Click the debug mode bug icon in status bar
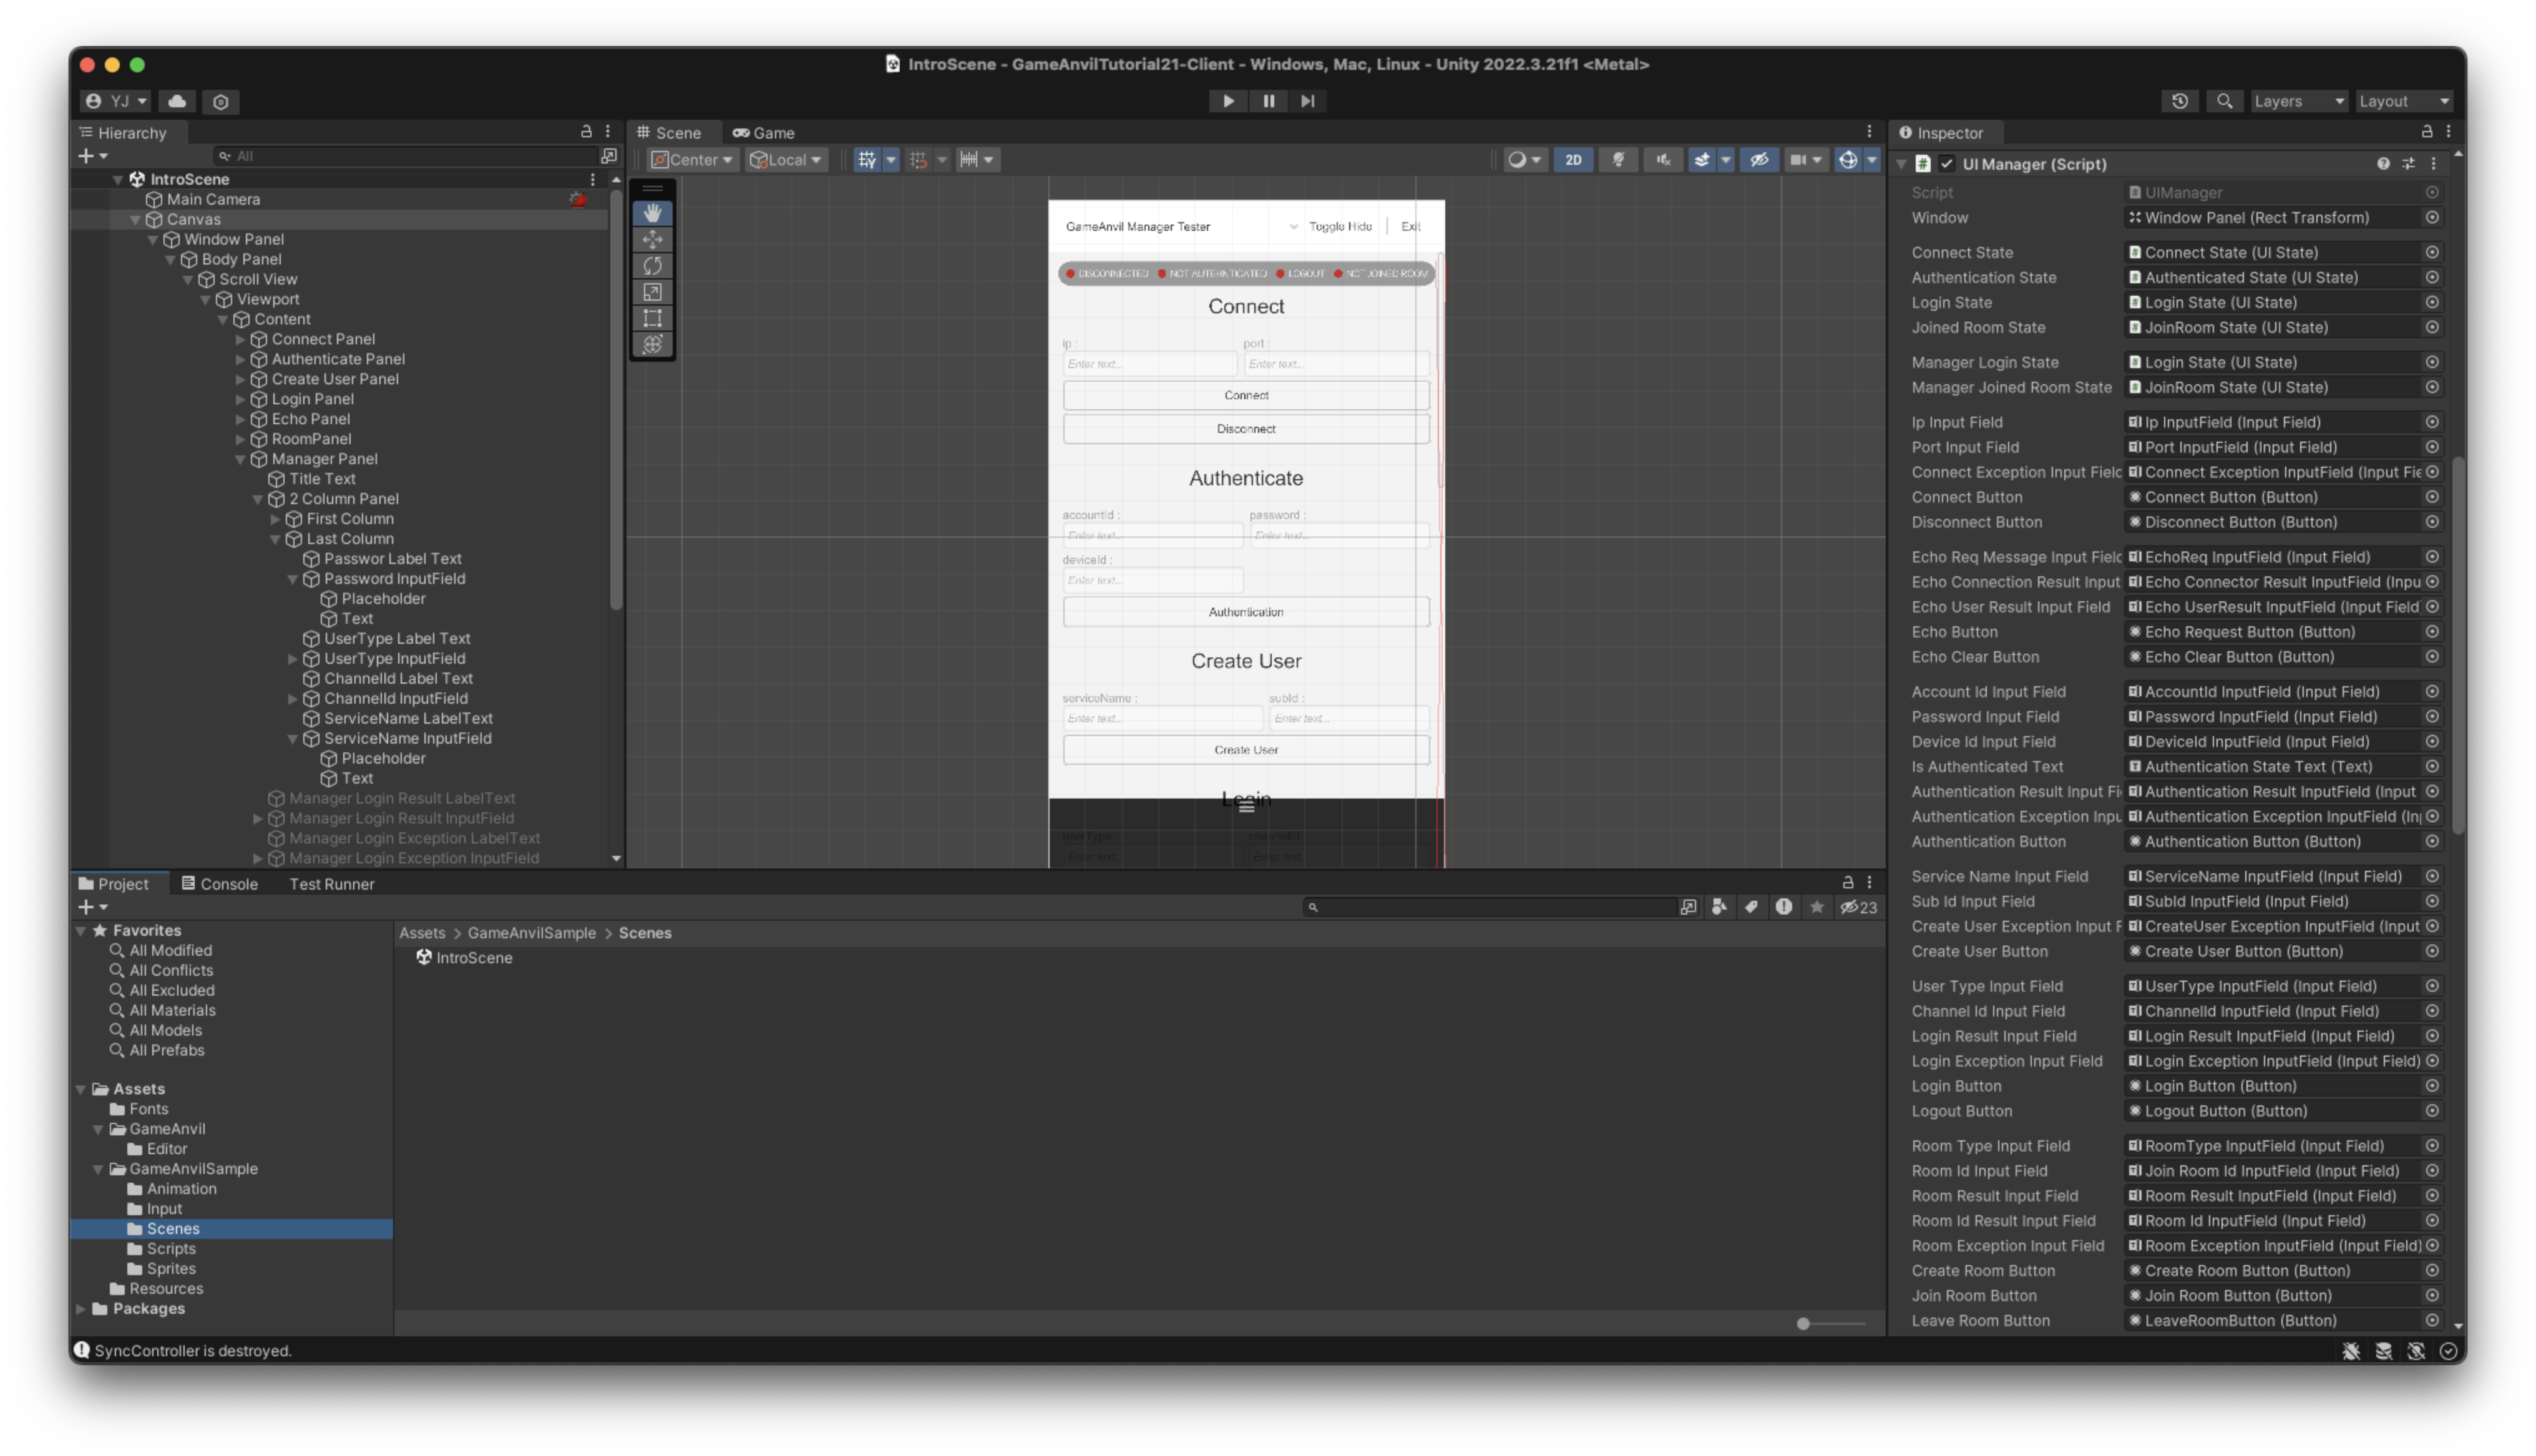Screen dimensions: 2536x1456 click(x=2351, y=1351)
